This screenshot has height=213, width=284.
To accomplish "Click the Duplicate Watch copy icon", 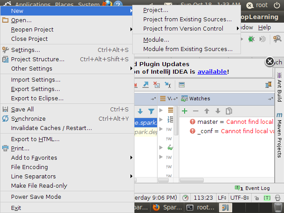I will coord(229,111).
